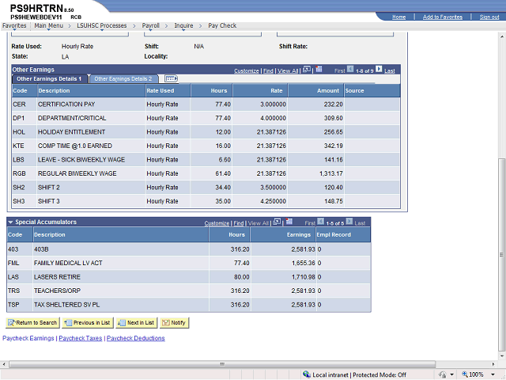The image size is (506, 380).
Task: Click the Sign out link
Action: (x=489, y=17)
